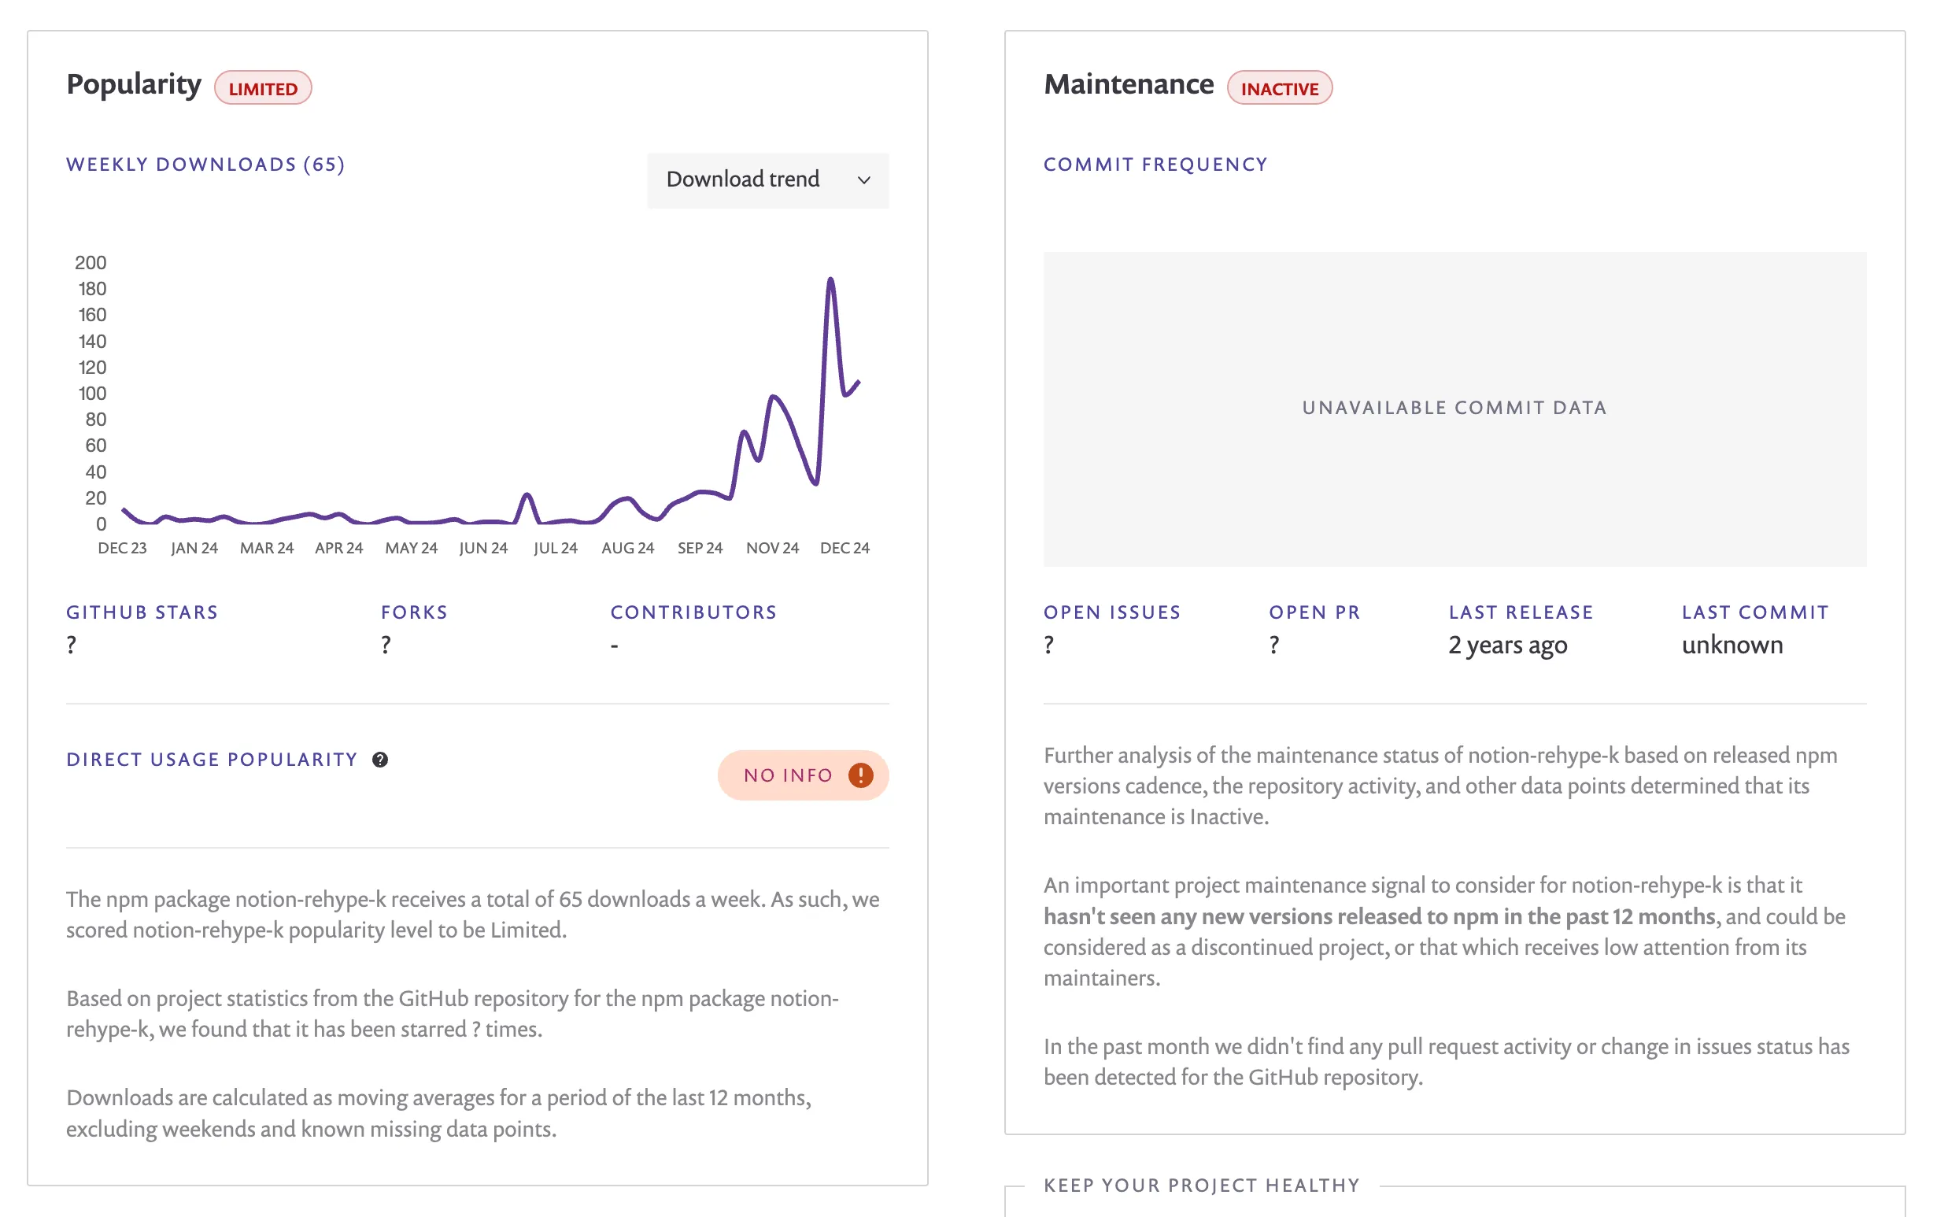Image resolution: width=1933 pixels, height=1217 pixels.
Task: Click the chevron arrow on Download trend selector
Action: tap(863, 180)
